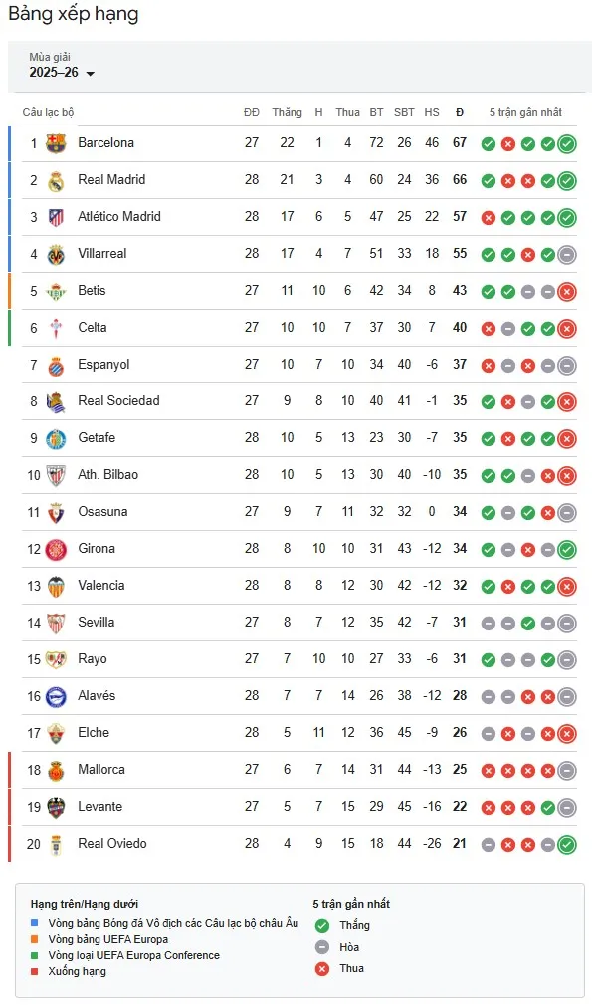Open the Espanyol team link
592x1005 pixels.
103,365
